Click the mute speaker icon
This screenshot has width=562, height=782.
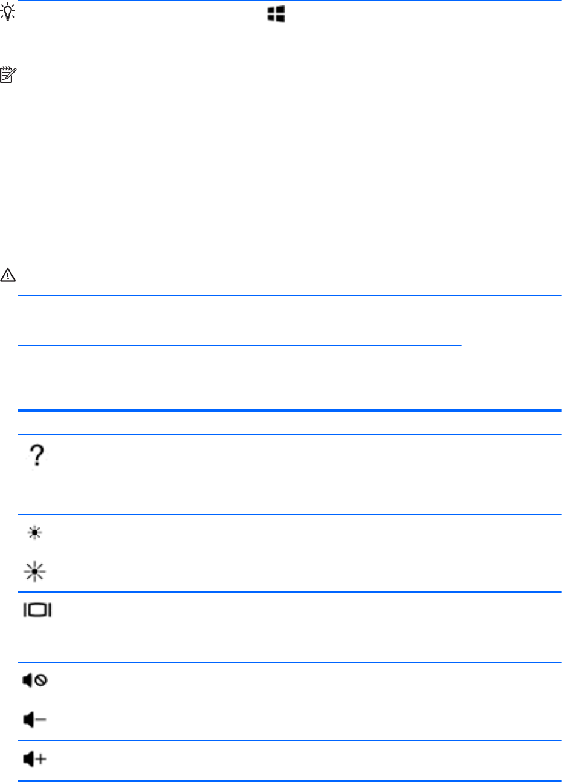[36, 681]
